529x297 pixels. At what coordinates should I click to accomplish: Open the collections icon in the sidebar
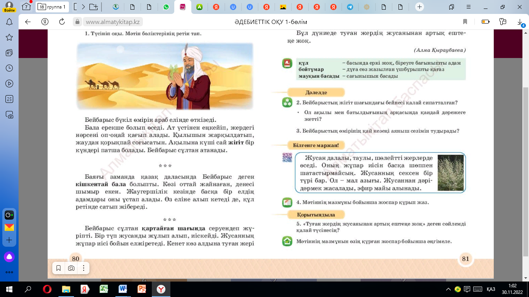[9, 53]
